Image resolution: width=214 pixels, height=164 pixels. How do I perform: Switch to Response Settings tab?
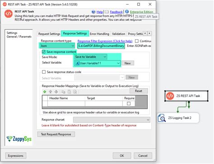75,33
